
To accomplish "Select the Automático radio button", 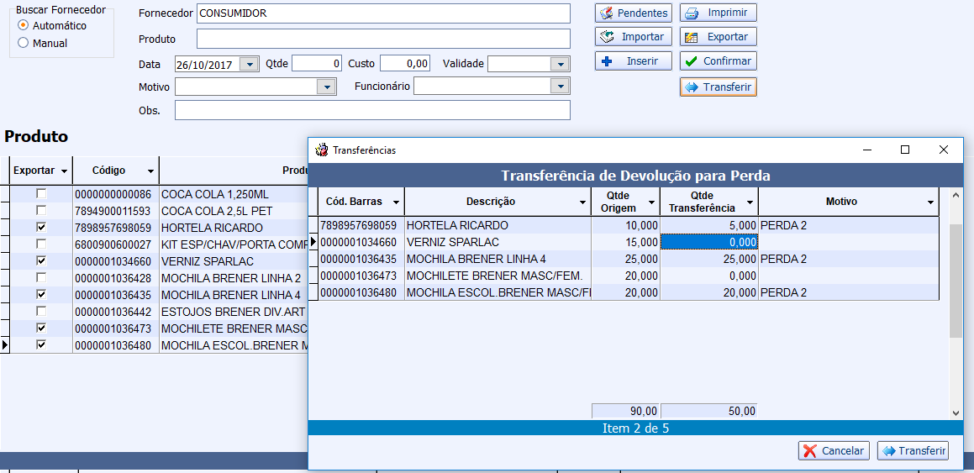I will coord(24,26).
